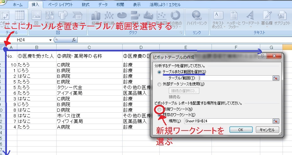Click range selector icon beside テーブル/範囲

(x=276, y=78)
